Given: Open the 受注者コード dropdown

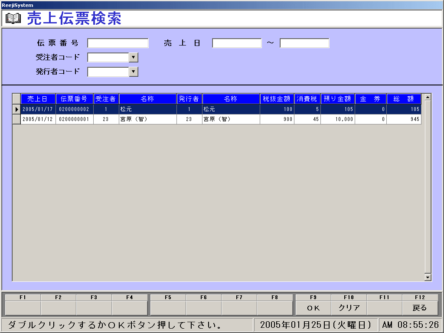Looking at the screenshot, I should point(134,58).
